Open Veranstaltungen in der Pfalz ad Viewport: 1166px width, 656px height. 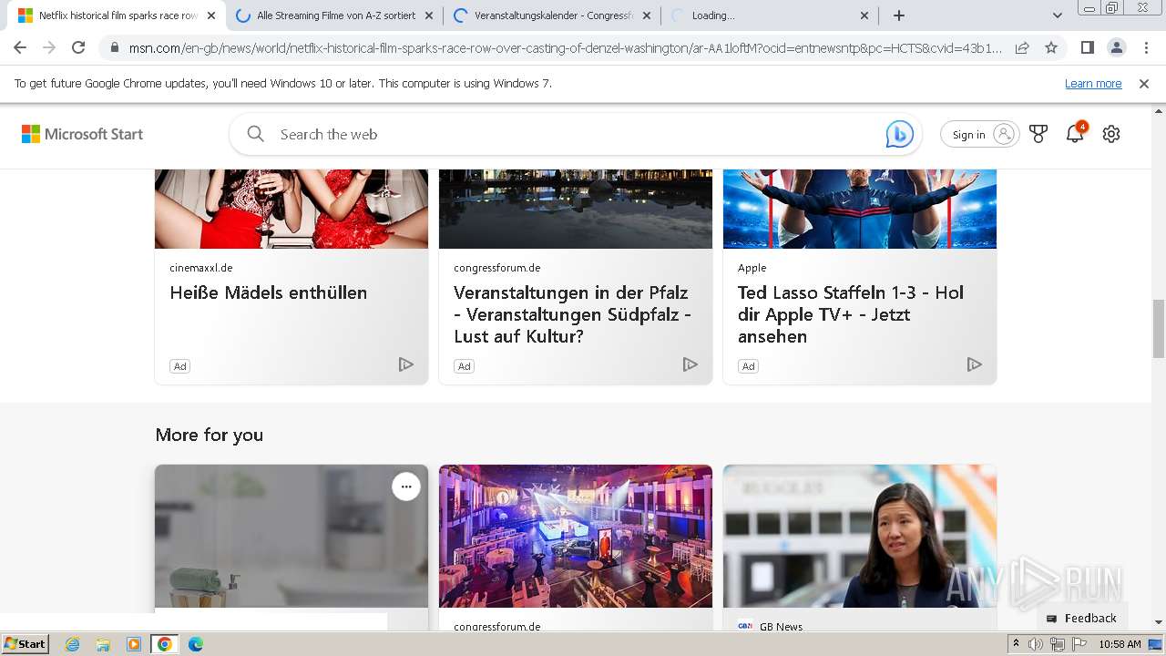572,314
